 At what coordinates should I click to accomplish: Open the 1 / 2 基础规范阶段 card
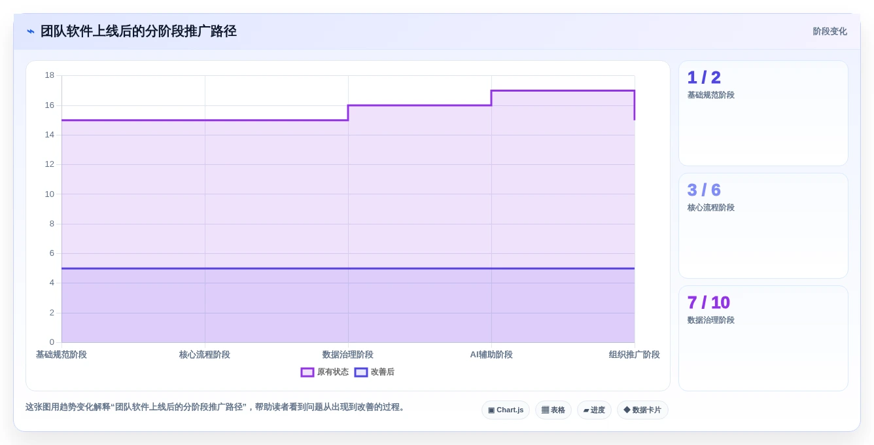coord(763,113)
